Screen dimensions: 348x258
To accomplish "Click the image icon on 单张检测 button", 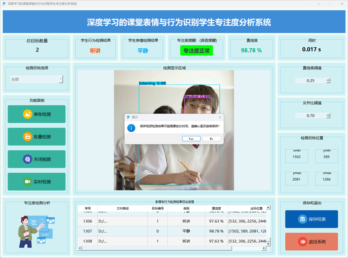I will point(27,114).
